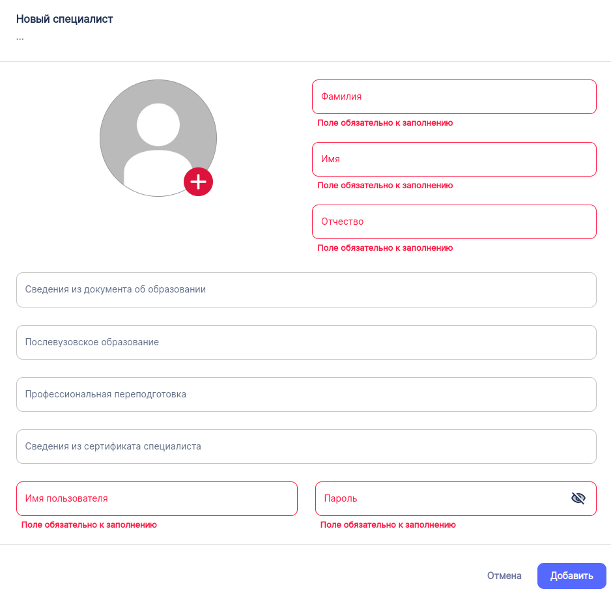
Task: Focus the Фамилия input field
Action: (x=454, y=96)
